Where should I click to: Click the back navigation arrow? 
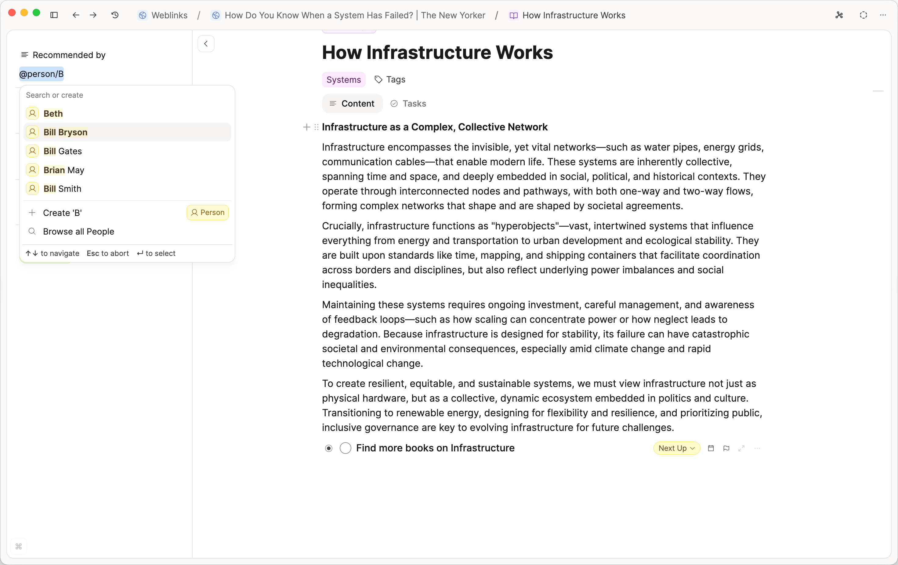pos(76,15)
